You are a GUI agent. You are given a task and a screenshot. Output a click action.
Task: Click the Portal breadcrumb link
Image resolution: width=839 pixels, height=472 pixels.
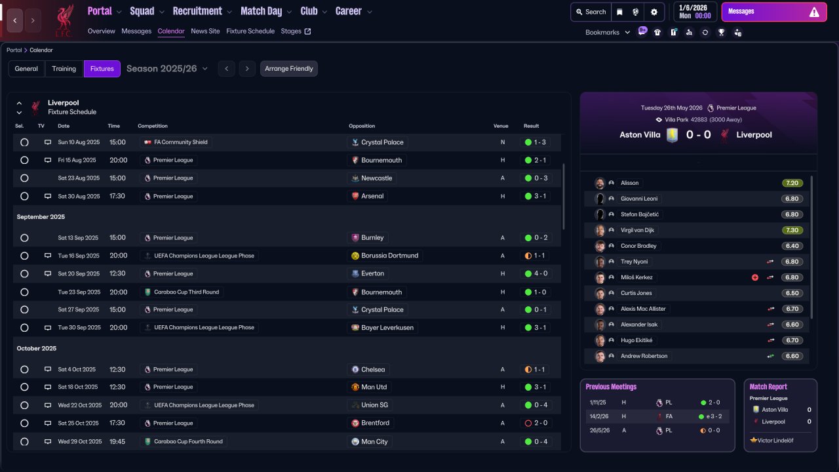[14, 50]
